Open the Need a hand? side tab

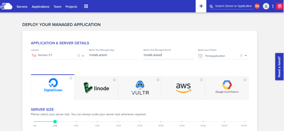279,66
